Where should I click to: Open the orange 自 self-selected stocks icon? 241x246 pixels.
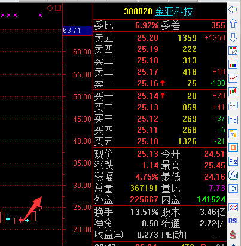pyautogui.click(x=233, y=148)
